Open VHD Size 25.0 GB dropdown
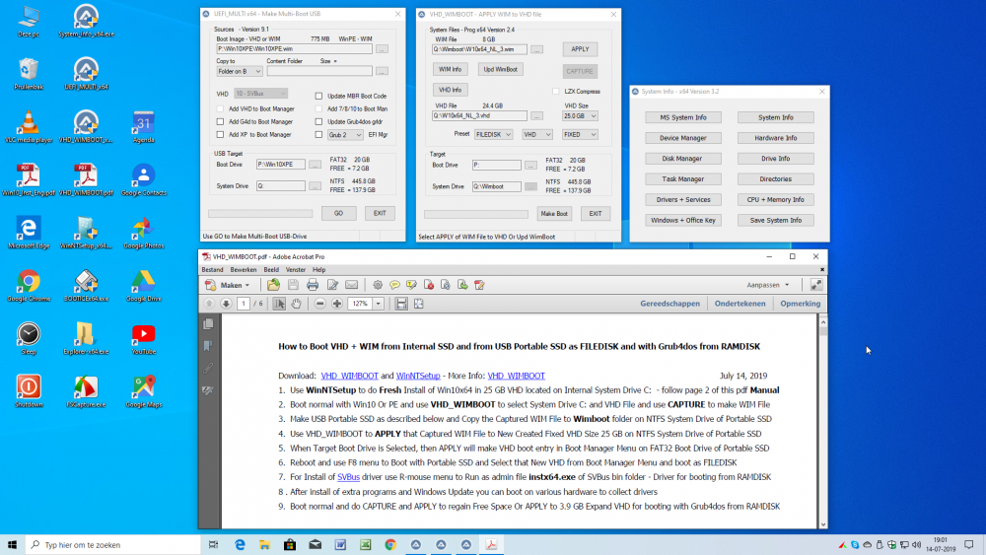This screenshot has width=986, height=555. [580, 115]
